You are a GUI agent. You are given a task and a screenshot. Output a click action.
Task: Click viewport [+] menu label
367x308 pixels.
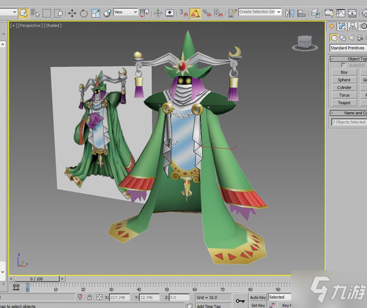pyautogui.click(x=13, y=25)
